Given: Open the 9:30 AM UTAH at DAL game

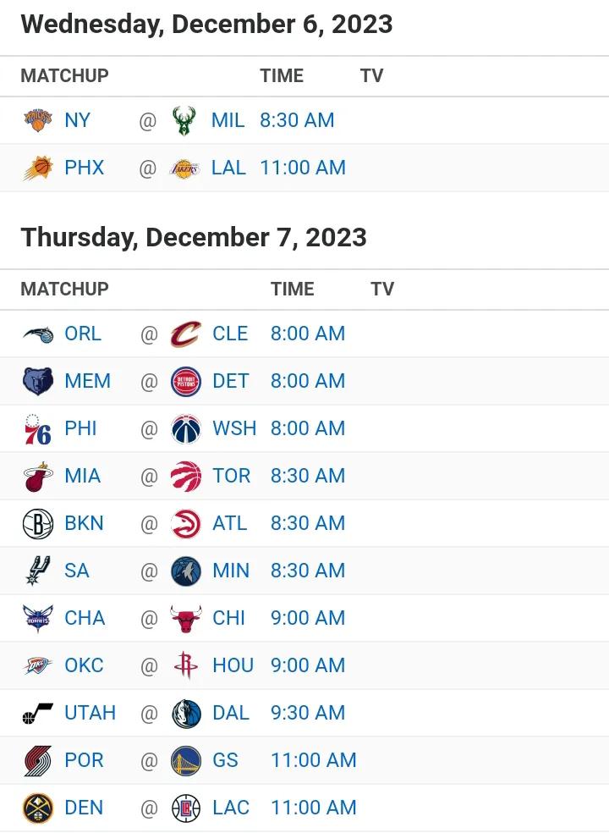Looking at the screenshot, I should tap(308, 713).
